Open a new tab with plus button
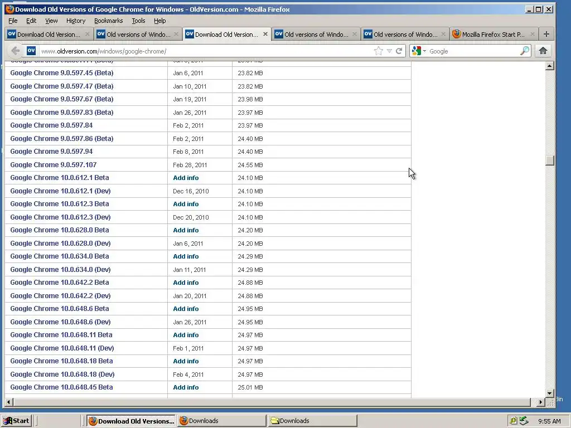 click(546, 34)
